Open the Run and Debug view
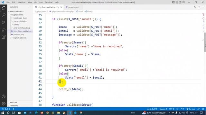The width and height of the screenshot is (206, 115). [x=4, y=30]
